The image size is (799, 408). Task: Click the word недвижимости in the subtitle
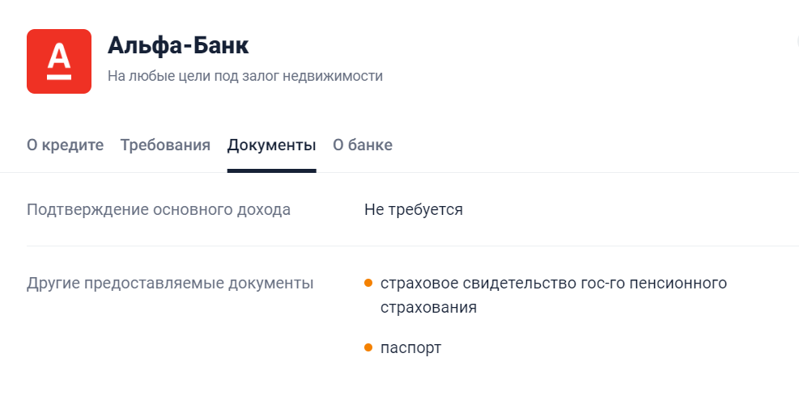pos(338,76)
